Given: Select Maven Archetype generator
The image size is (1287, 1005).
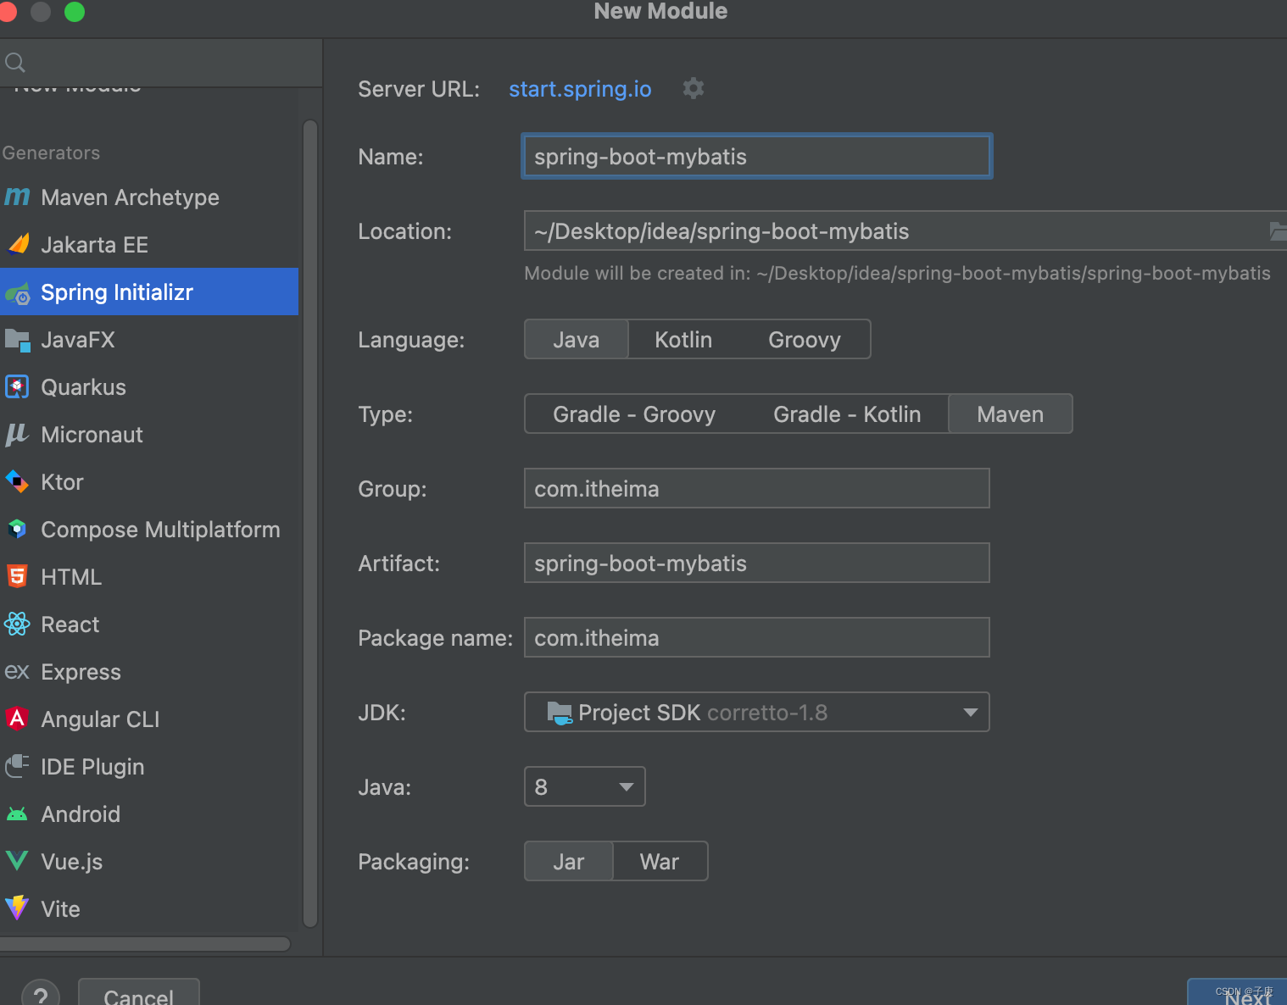Looking at the screenshot, I should (x=149, y=197).
